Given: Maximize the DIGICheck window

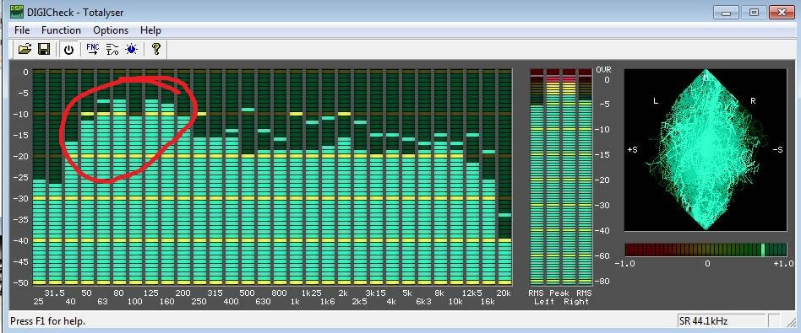Looking at the screenshot, I should tap(753, 12).
